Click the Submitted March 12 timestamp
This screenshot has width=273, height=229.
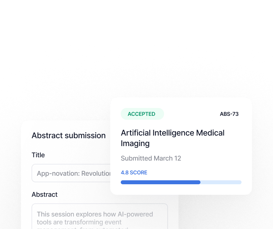[x=151, y=158]
